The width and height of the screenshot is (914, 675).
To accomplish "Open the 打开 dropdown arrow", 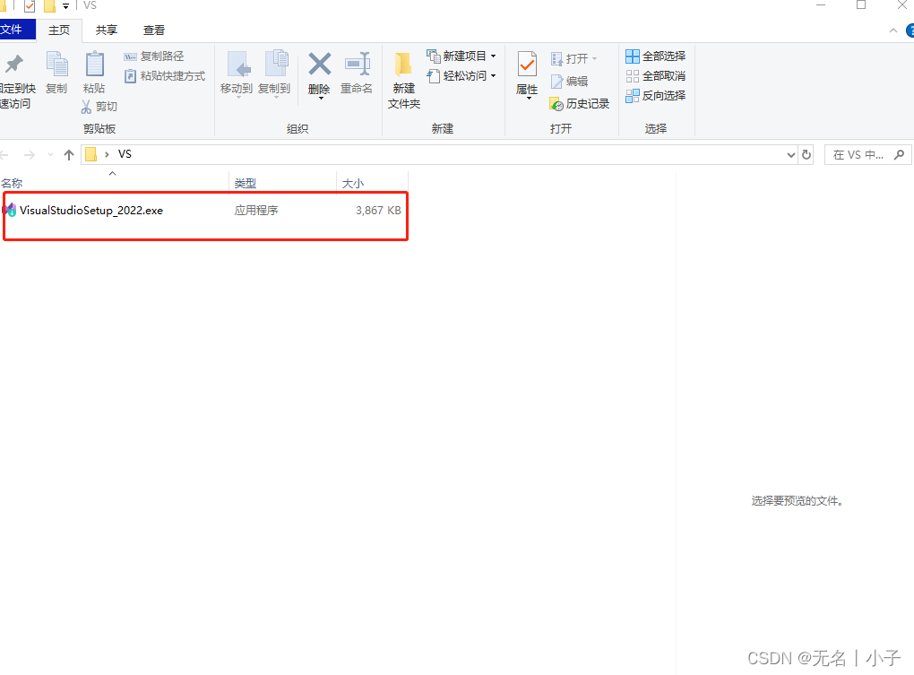I will [x=595, y=59].
